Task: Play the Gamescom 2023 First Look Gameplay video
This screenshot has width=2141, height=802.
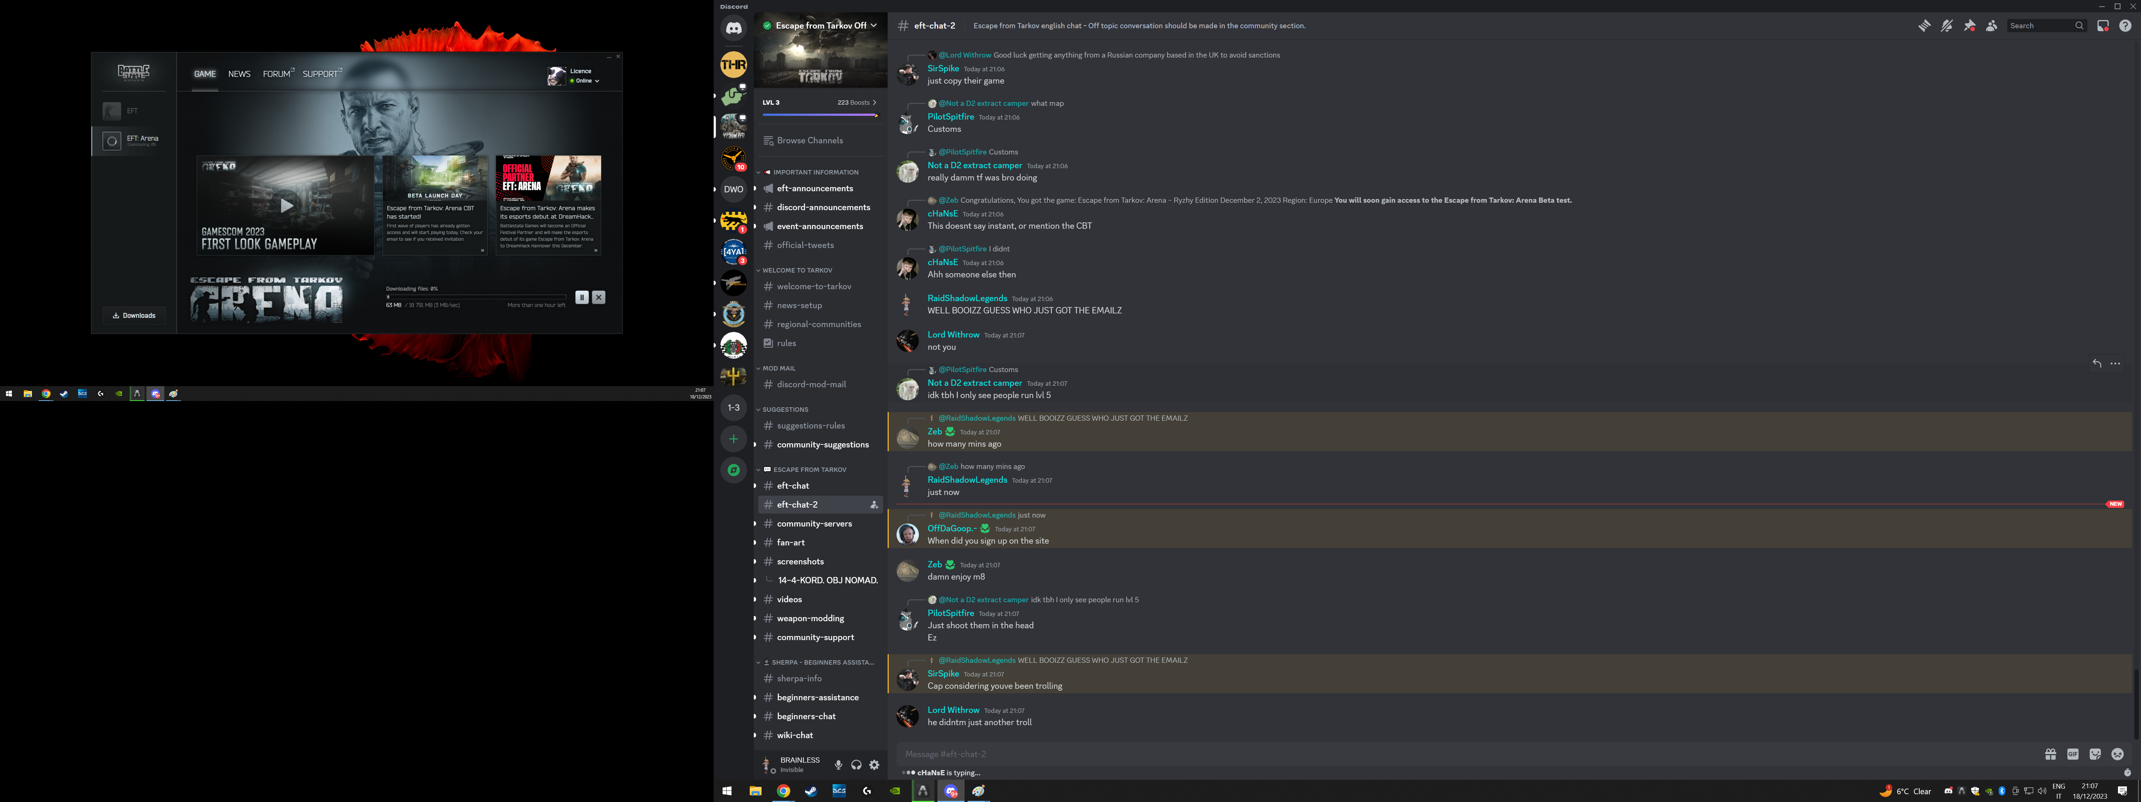Action: click(x=286, y=205)
